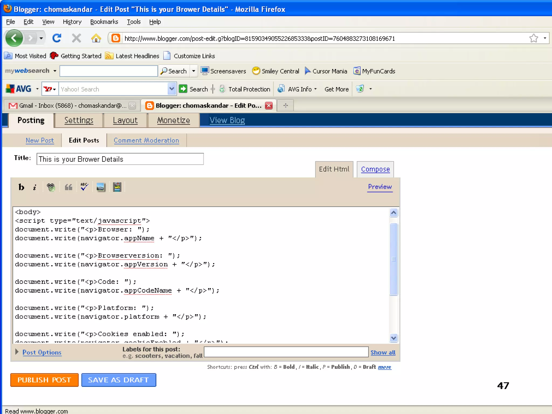Click the blockquote icon in editor toolbar
The height and width of the screenshot is (414, 552).
[68, 187]
